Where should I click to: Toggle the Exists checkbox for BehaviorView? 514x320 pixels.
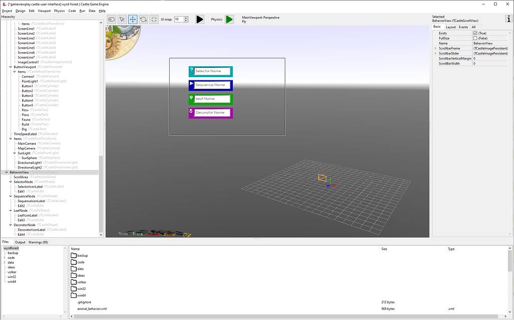point(475,33)
